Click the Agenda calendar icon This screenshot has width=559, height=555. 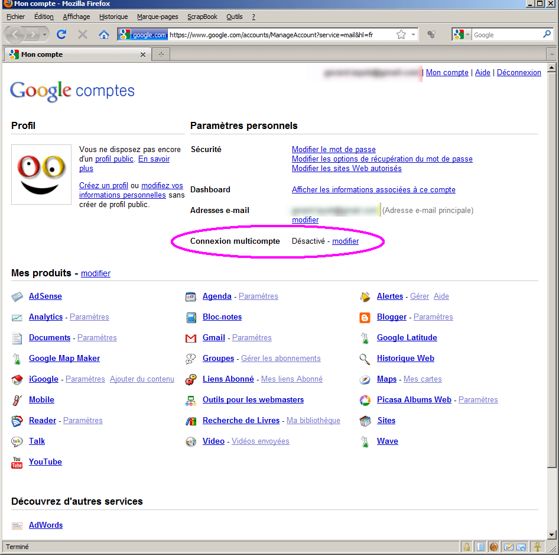coord(191,296)
